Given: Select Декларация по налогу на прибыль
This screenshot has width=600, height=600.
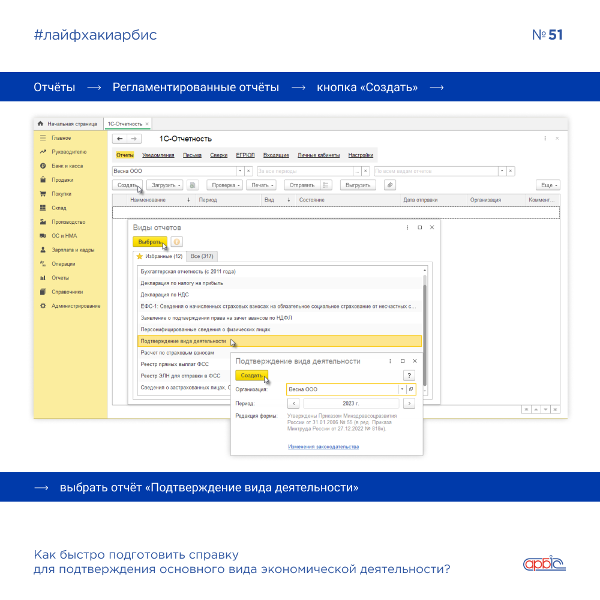Looking at the screenshot, I should 280,283.
